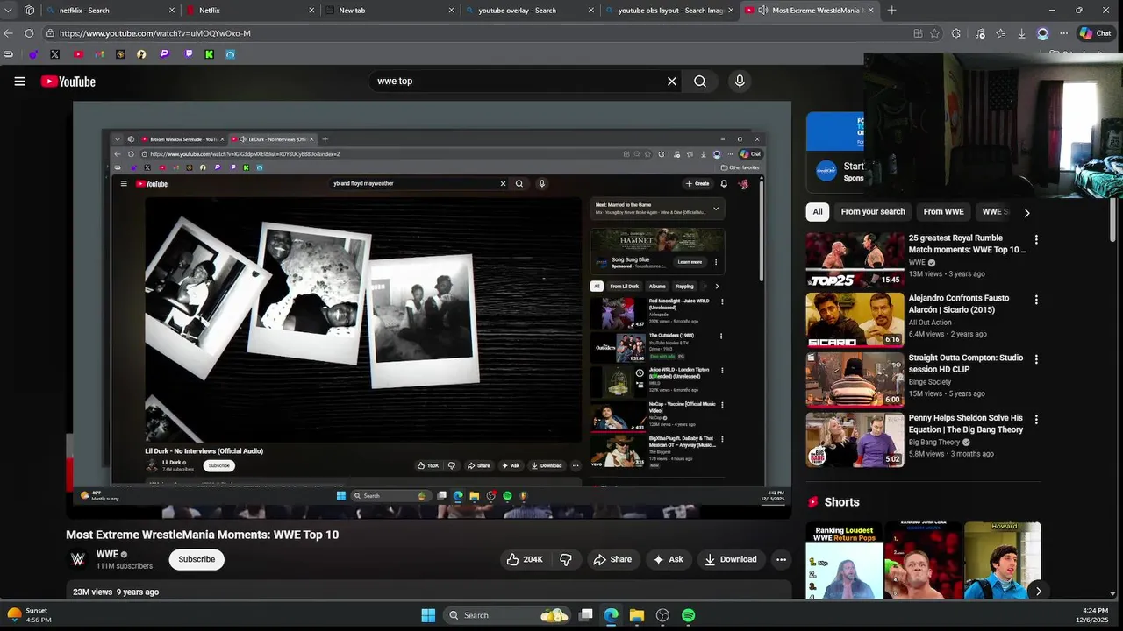
Task: Open the tab actions menu chevron
Action: coord(8,11)
